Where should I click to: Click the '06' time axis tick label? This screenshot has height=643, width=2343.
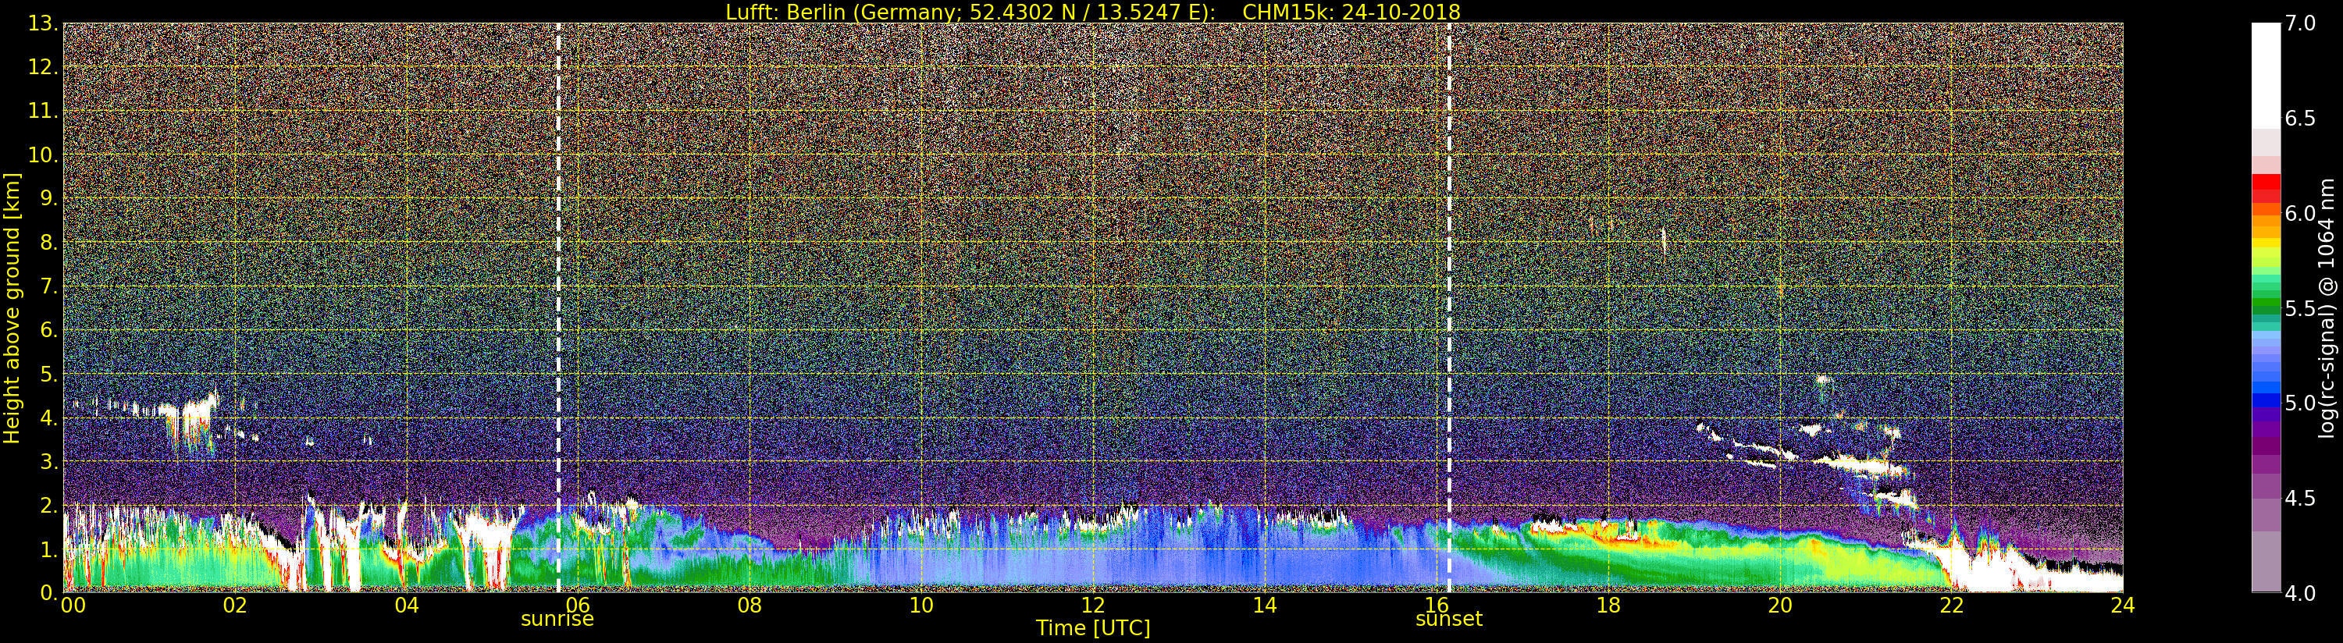tap(579, 605)
